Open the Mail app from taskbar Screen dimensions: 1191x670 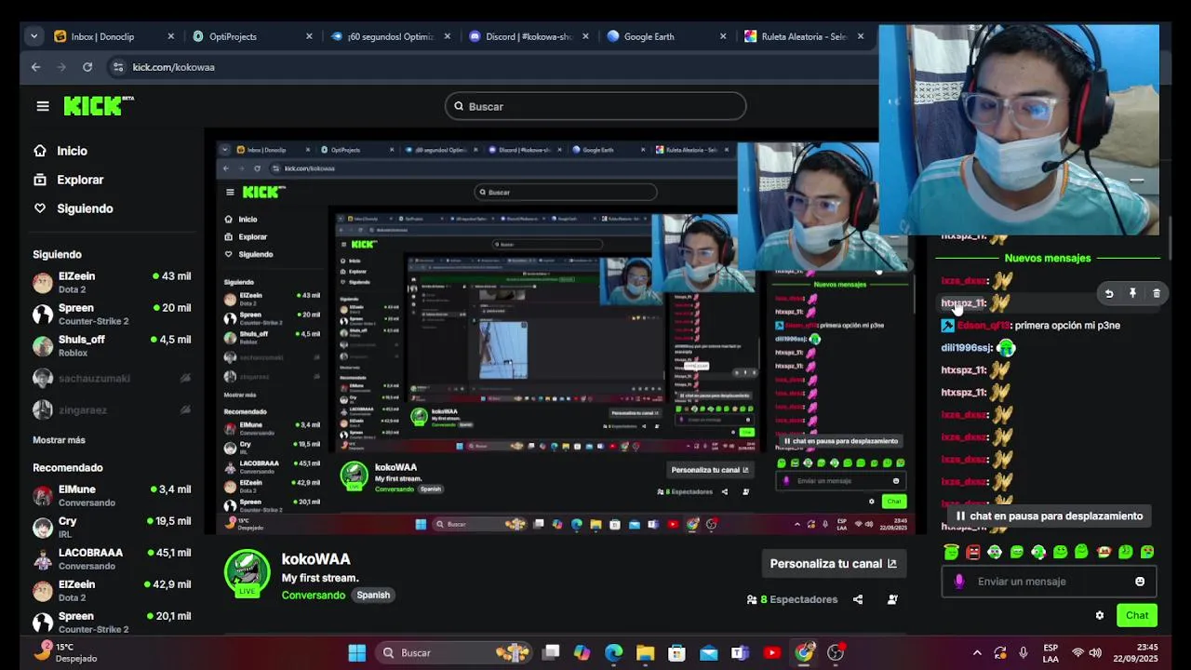(x=709, y=652)
